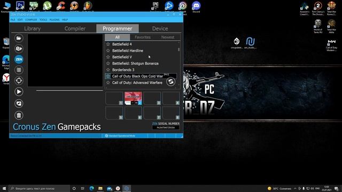Open the PLUGINS menu
The image size is (342, 192).
(55, 20)
